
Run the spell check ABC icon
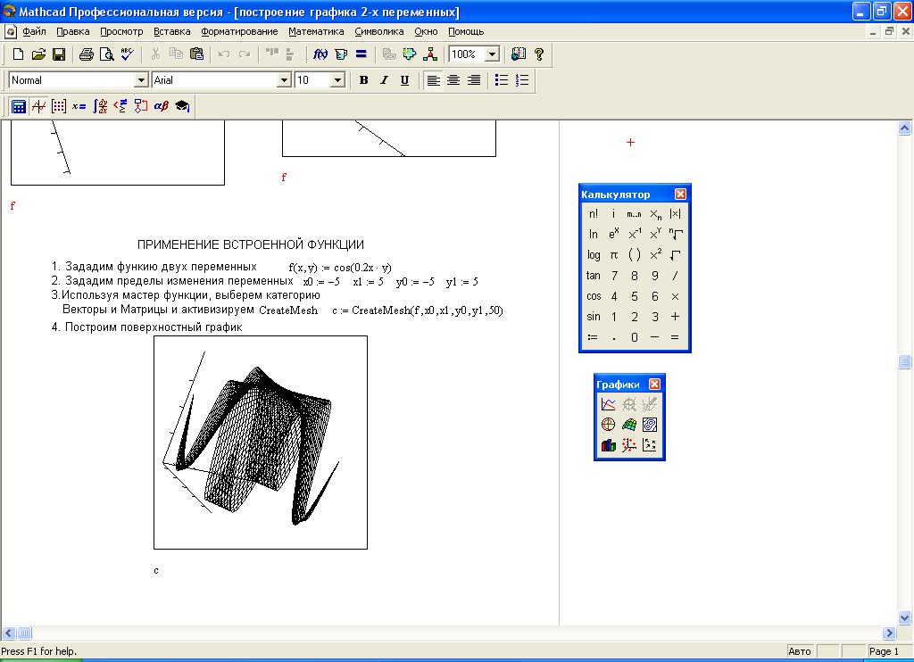point(127,54)
